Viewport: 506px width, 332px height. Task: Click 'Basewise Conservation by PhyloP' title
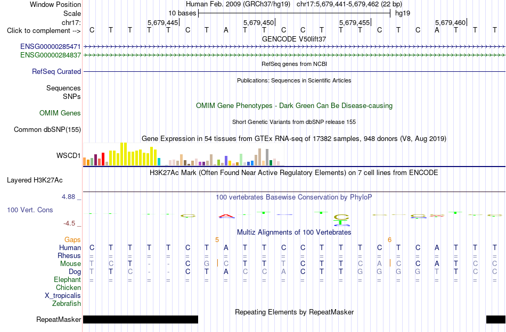point(294,197)
